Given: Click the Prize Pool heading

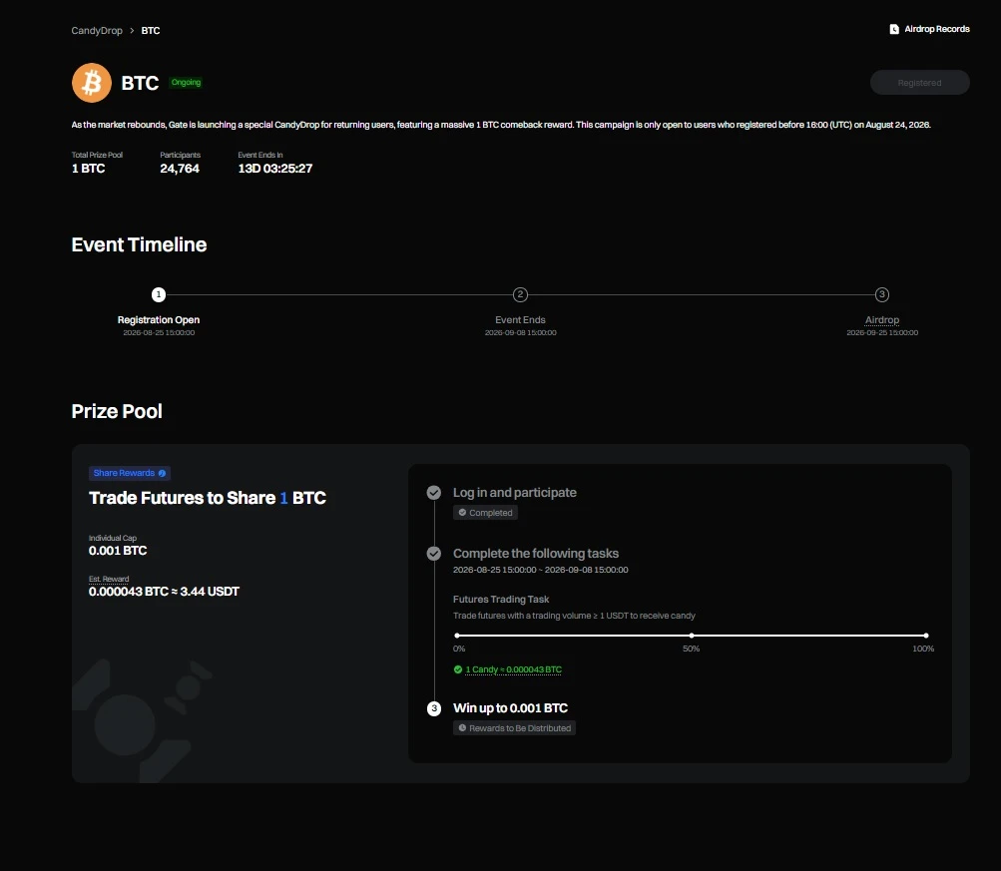Looking at the screenshot, I should [117, 411].
